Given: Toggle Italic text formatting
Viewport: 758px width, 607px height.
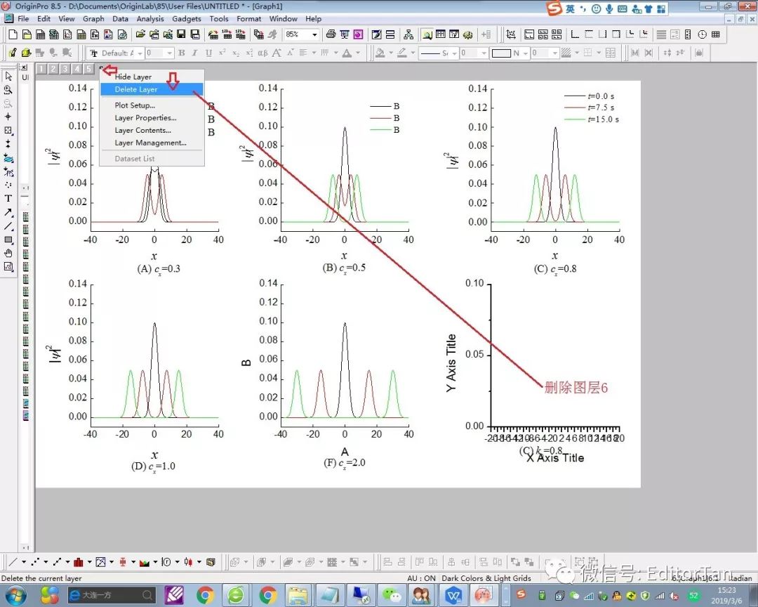Looking at the screenshot, I should [194, 53].
